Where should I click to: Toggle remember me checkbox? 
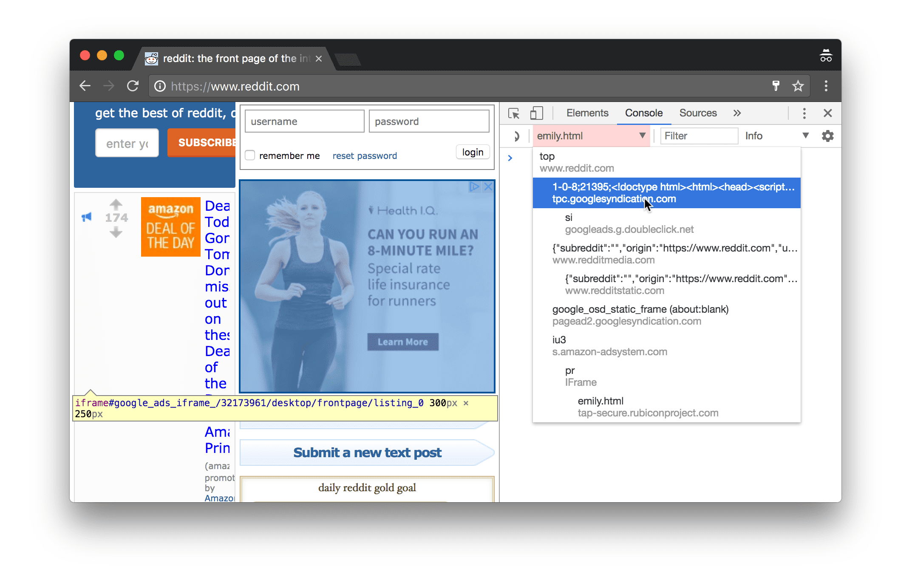click(250, 155)
